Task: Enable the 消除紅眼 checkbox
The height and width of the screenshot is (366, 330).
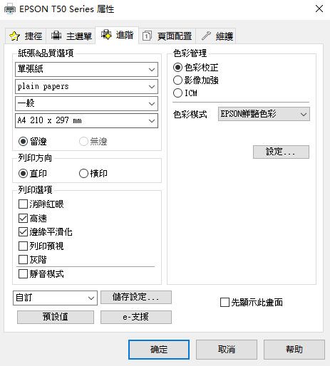Action: (x=23, y=204)
